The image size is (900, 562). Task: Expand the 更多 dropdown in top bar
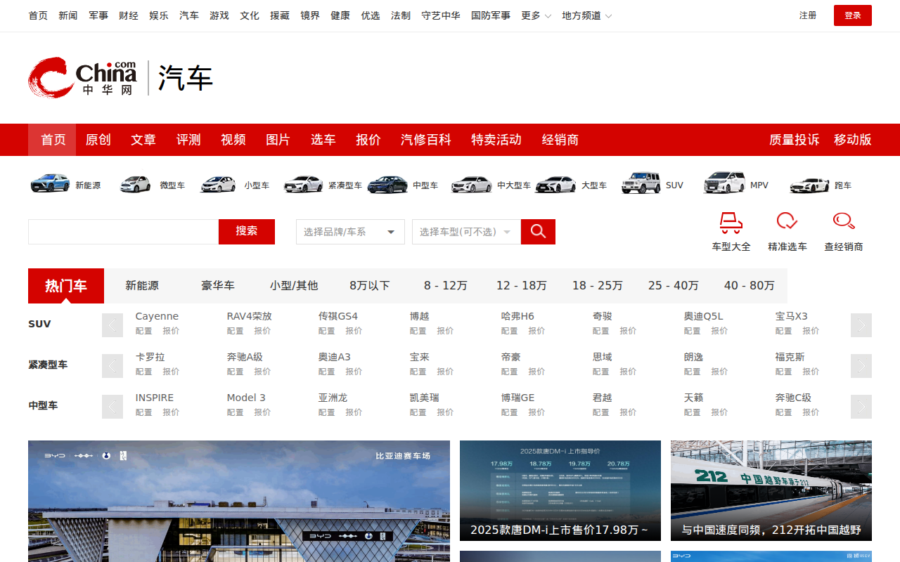(536, 15)
